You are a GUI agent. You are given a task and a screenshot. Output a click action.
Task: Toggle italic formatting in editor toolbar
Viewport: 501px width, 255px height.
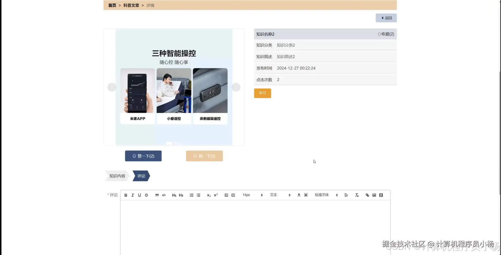132,195
